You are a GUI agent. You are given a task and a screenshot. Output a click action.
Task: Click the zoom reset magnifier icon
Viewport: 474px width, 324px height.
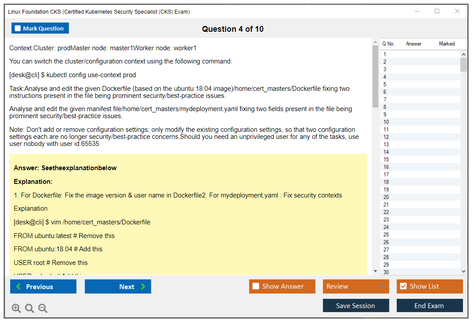coord(30,309)
